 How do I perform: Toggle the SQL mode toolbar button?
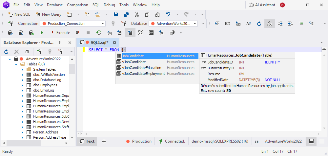click(269, 24)
